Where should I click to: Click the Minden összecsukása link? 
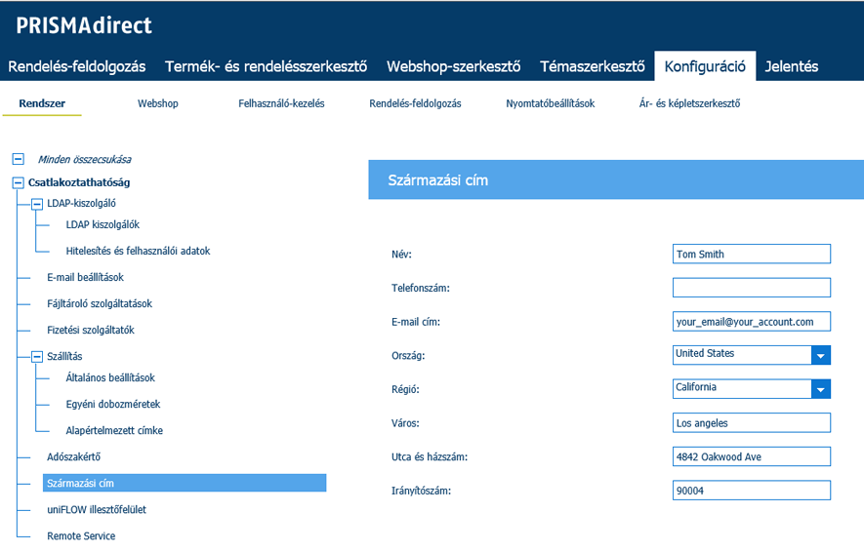tap(84, 160)
